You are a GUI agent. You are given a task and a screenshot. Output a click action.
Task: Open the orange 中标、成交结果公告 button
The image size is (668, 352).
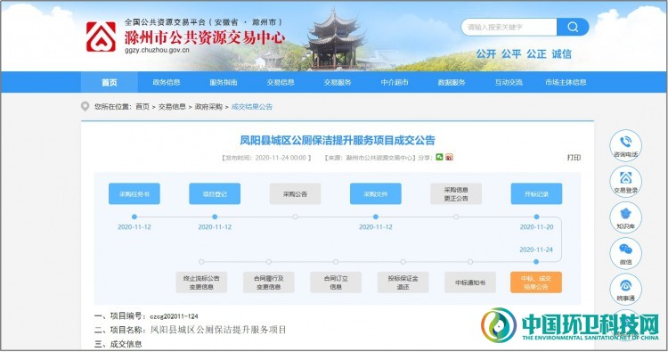click(536, 282)
